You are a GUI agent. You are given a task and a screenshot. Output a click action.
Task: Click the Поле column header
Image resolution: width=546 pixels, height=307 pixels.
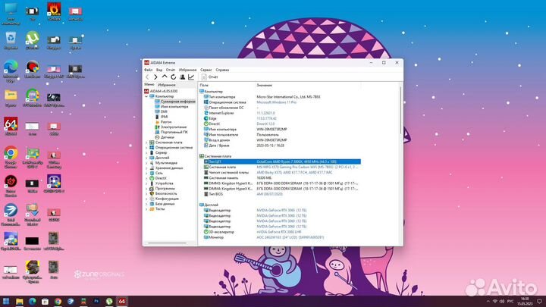[205, 85]
